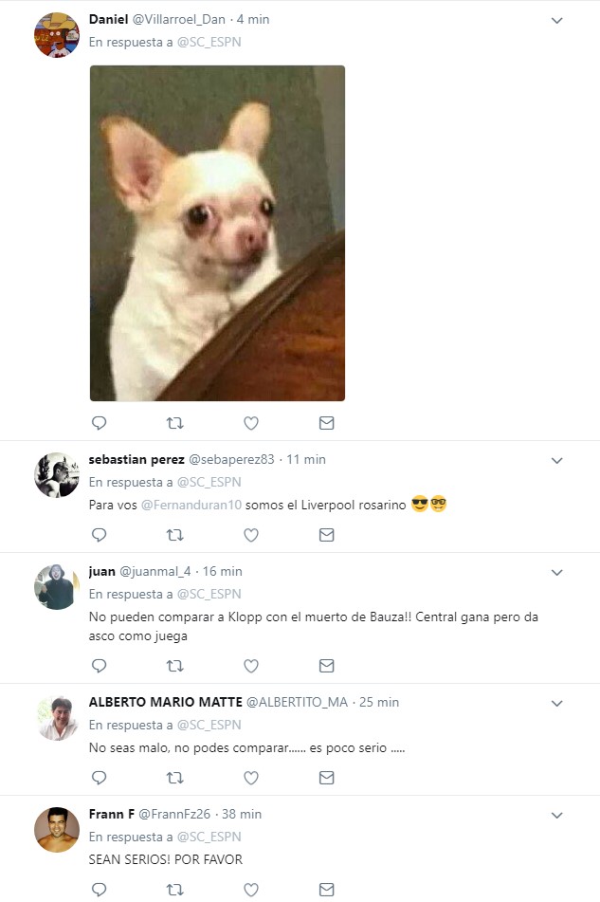
Task: Visit @SC_ESPN from Daniel's reply line
Action: [209, 42]
